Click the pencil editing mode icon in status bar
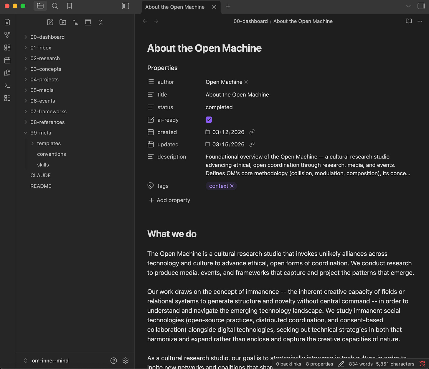 click(341, 364)
